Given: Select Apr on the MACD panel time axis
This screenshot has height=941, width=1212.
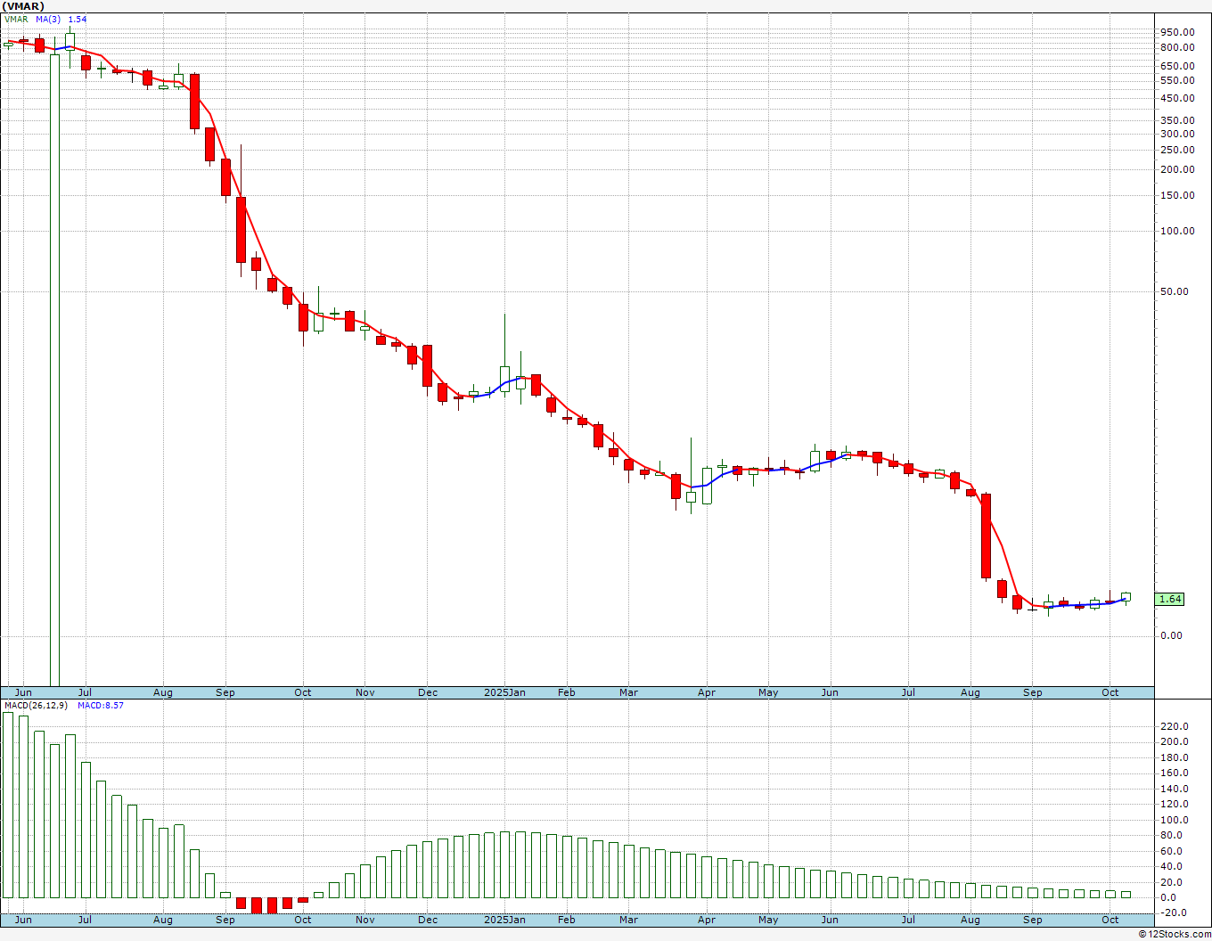Looking at the screenshot, I should [707, 920].
